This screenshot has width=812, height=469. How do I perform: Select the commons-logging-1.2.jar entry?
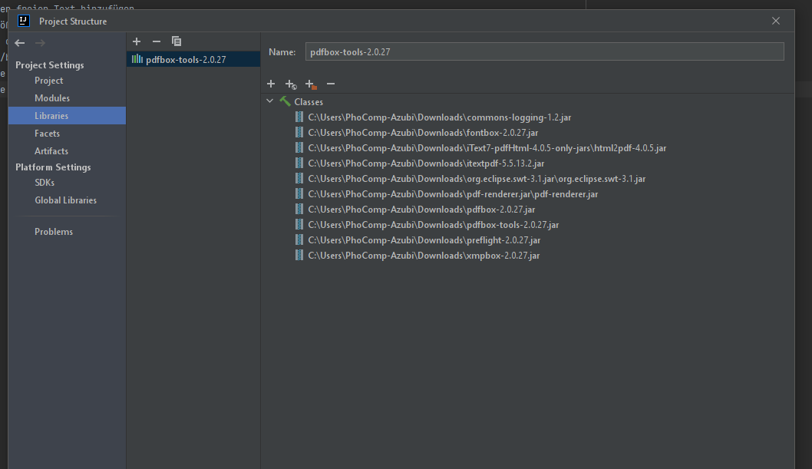[439, 117]
